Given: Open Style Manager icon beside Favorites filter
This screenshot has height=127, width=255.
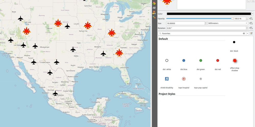Looking at the screenshot, I should point(252,33).
